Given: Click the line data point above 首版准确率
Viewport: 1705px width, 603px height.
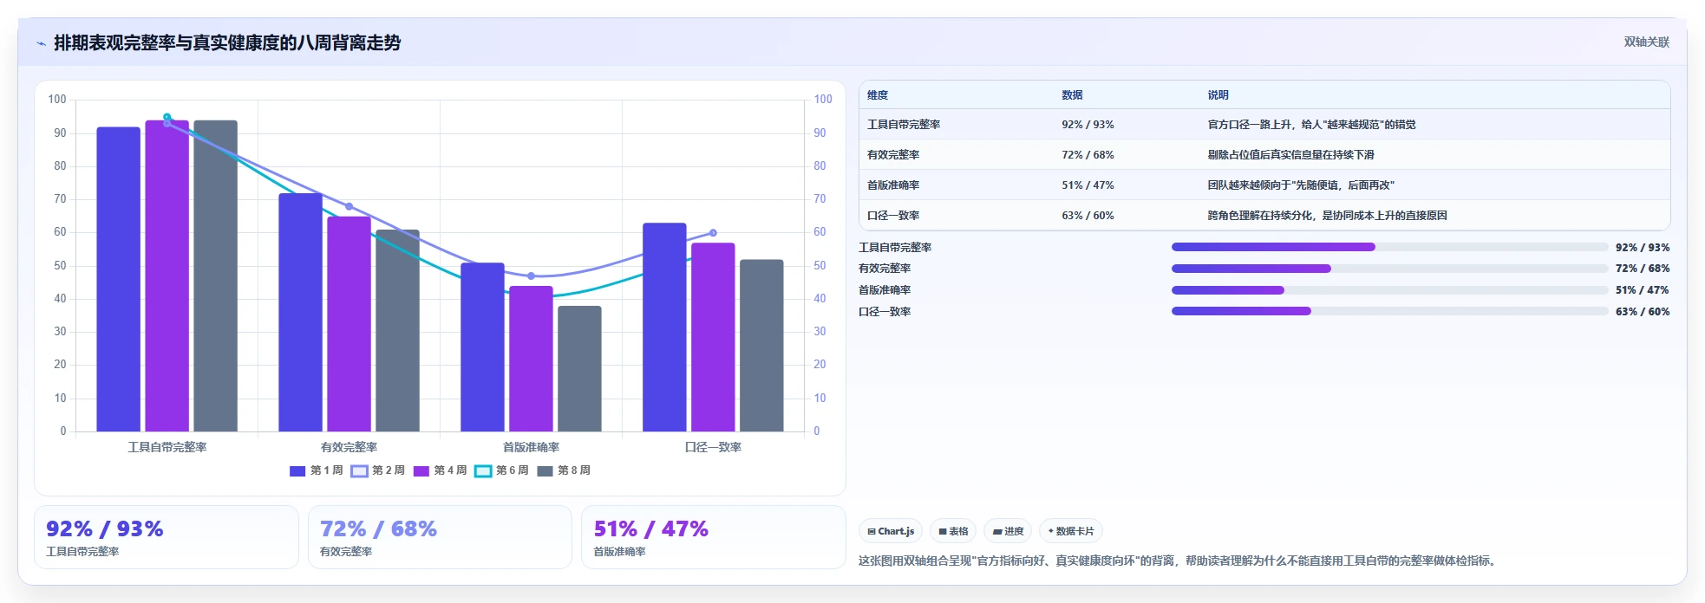Looking at the screenshot, I should [532, 276].
